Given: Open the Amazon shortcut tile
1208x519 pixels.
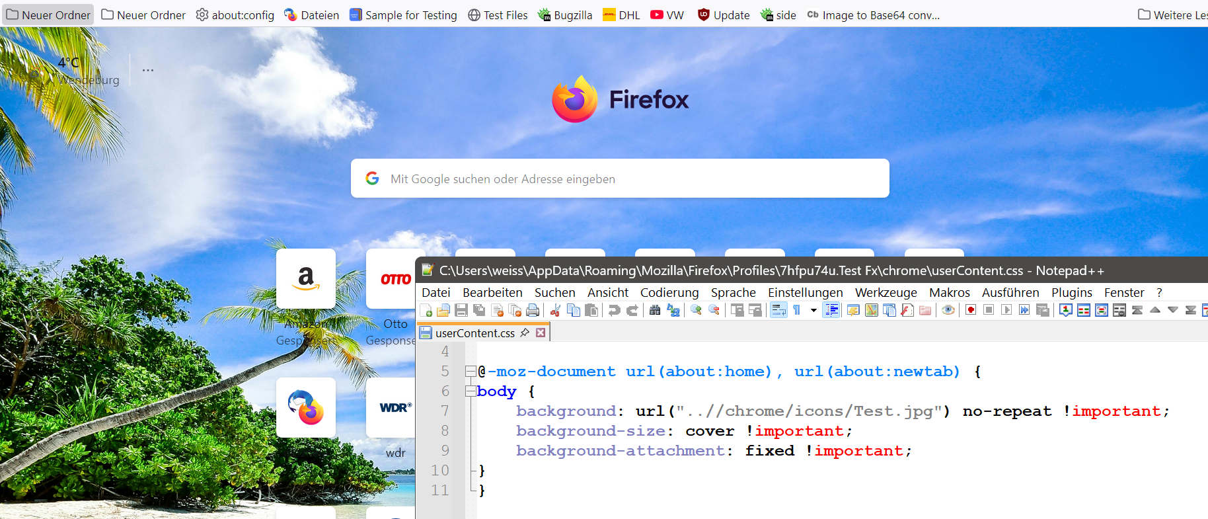Looking at the screenshot, I should coord(306,278).
